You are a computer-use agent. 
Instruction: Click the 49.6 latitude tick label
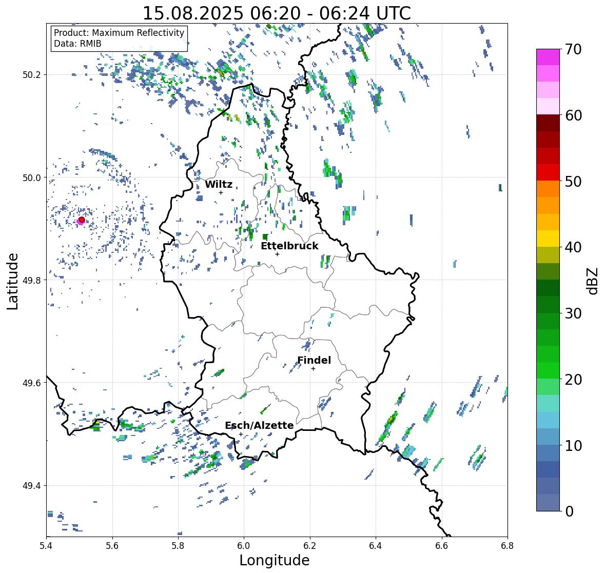[x=32, y=383]
